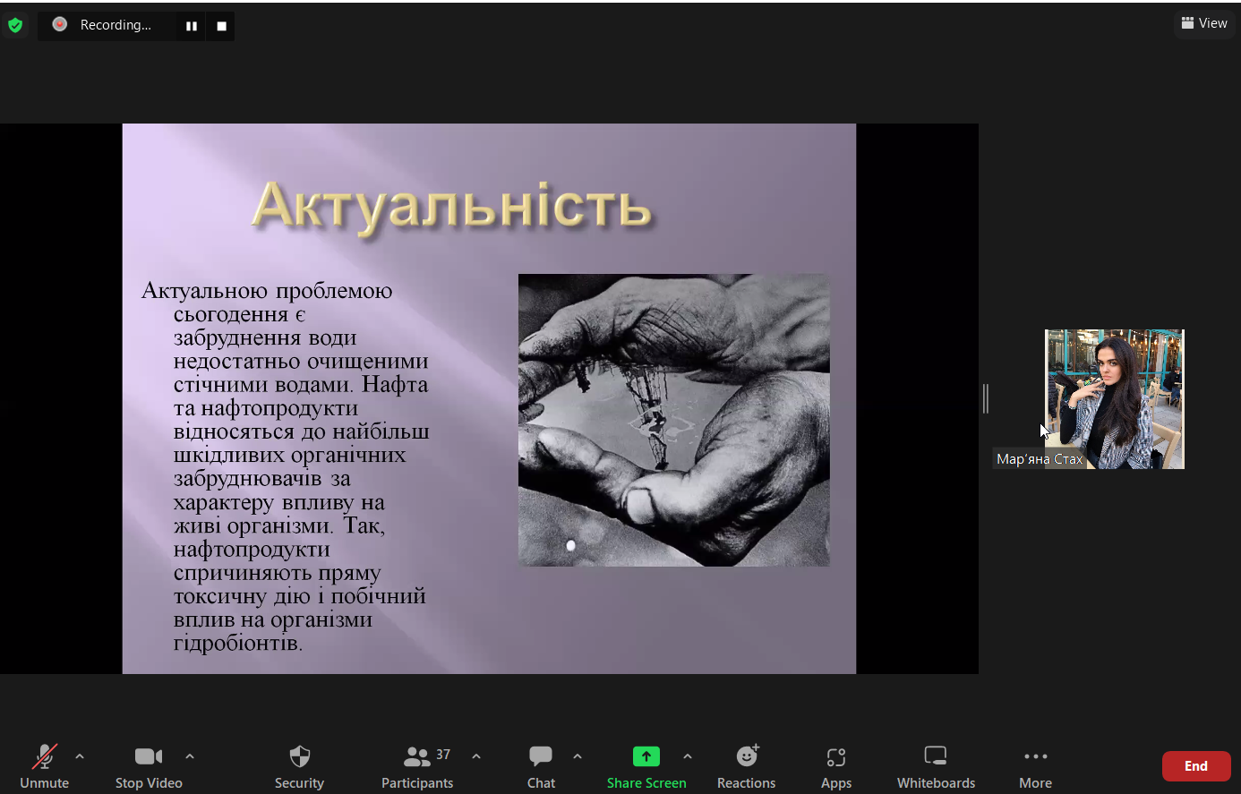1241x794 pixels.
Task: Open Whiteboards
Action: [x=936, y=766]
